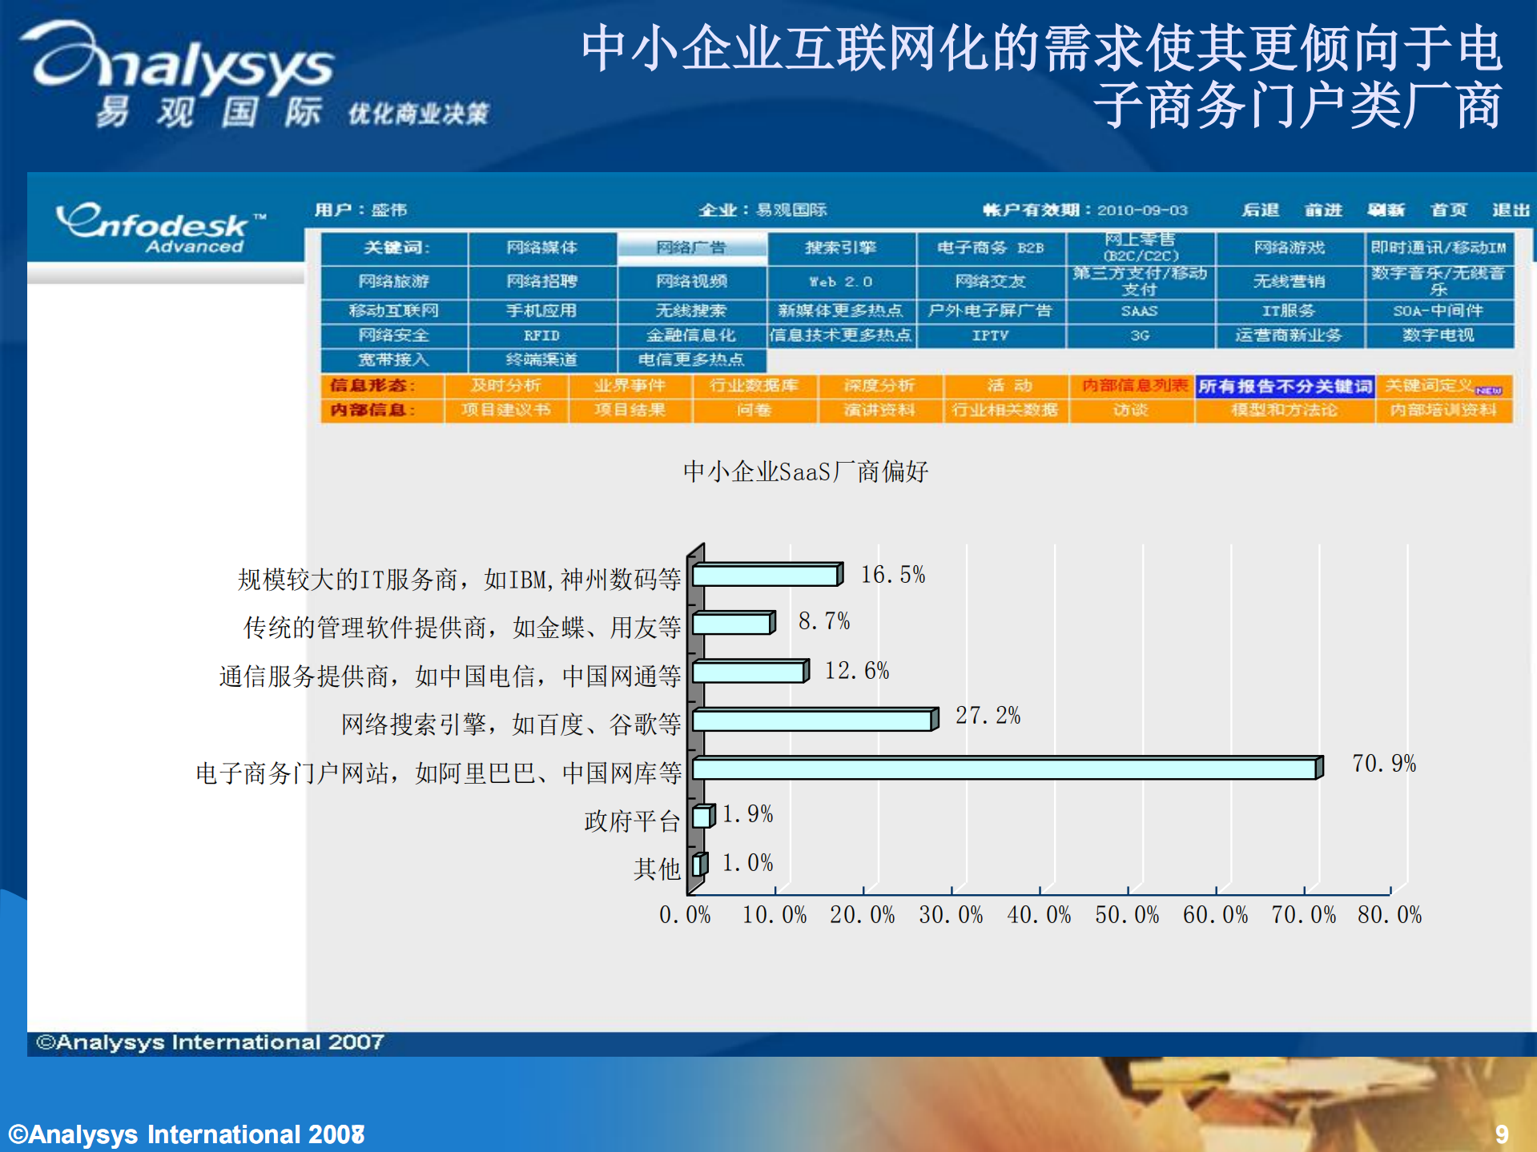Viewport: 1537px width, 1152px height.
Task: Click 退出 to log out
Action: 1509,209
